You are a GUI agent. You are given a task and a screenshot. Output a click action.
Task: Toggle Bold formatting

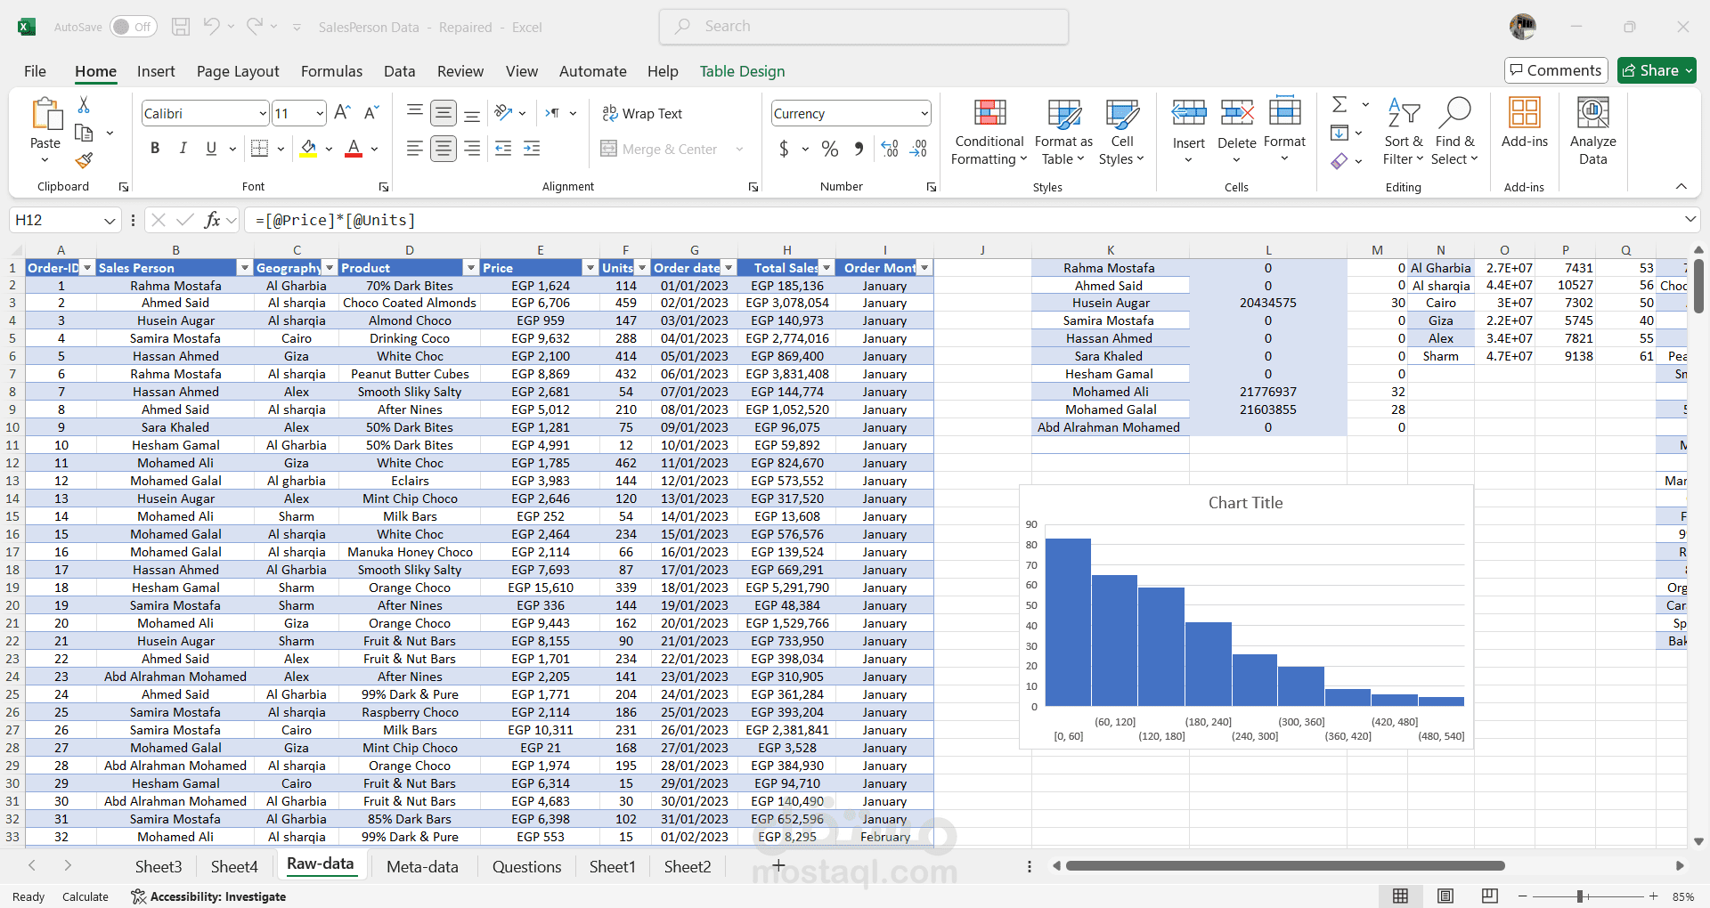[x=155, y=149]
